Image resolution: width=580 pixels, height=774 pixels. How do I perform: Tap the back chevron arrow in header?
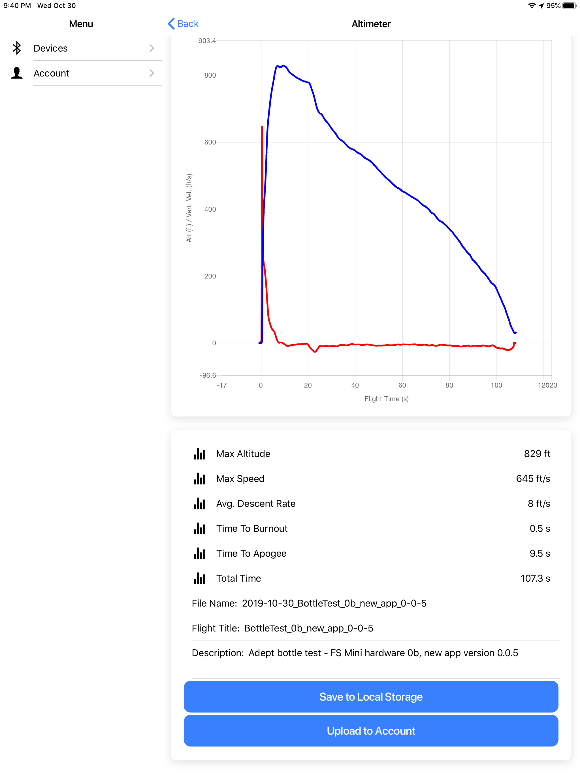[x=171, y=24]
